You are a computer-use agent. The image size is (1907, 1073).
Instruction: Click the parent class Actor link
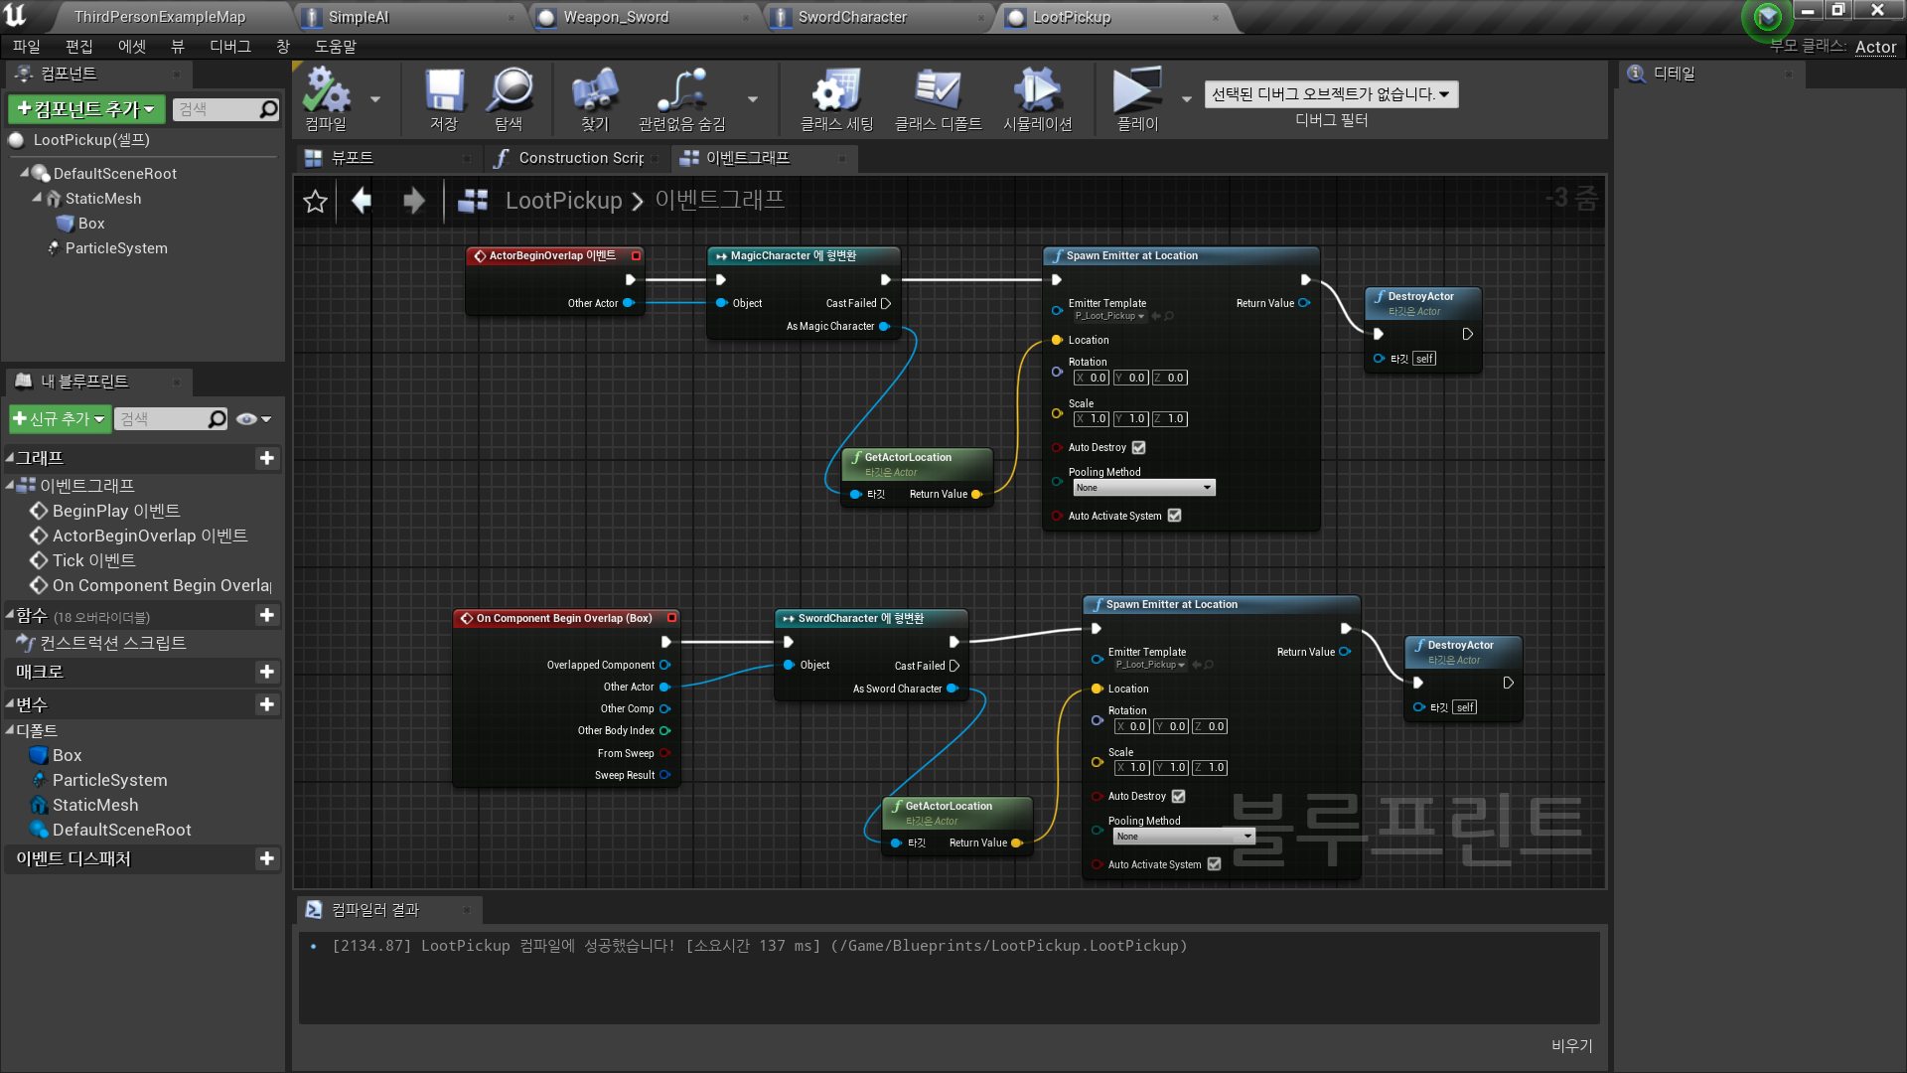(1874, 47)
